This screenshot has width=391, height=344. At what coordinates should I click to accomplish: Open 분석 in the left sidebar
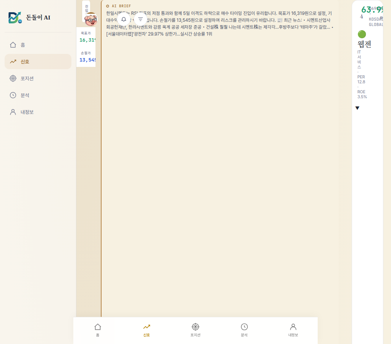tap(38, 95)
